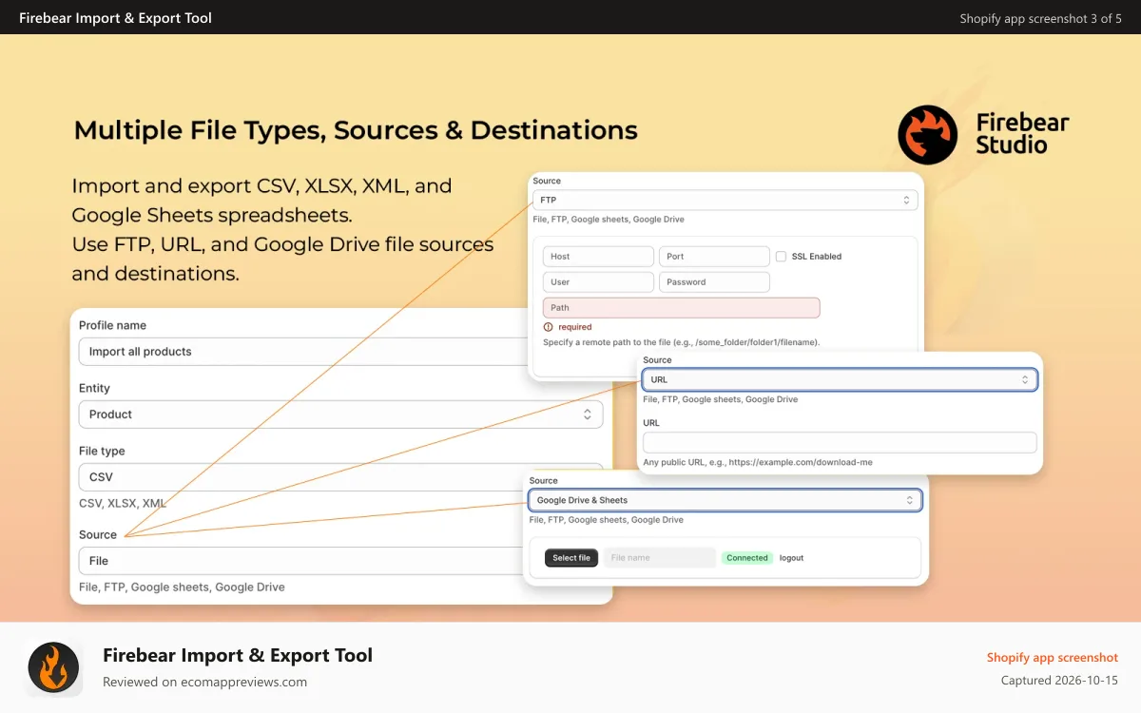Click the 'Profile name' label

point(112,325)
